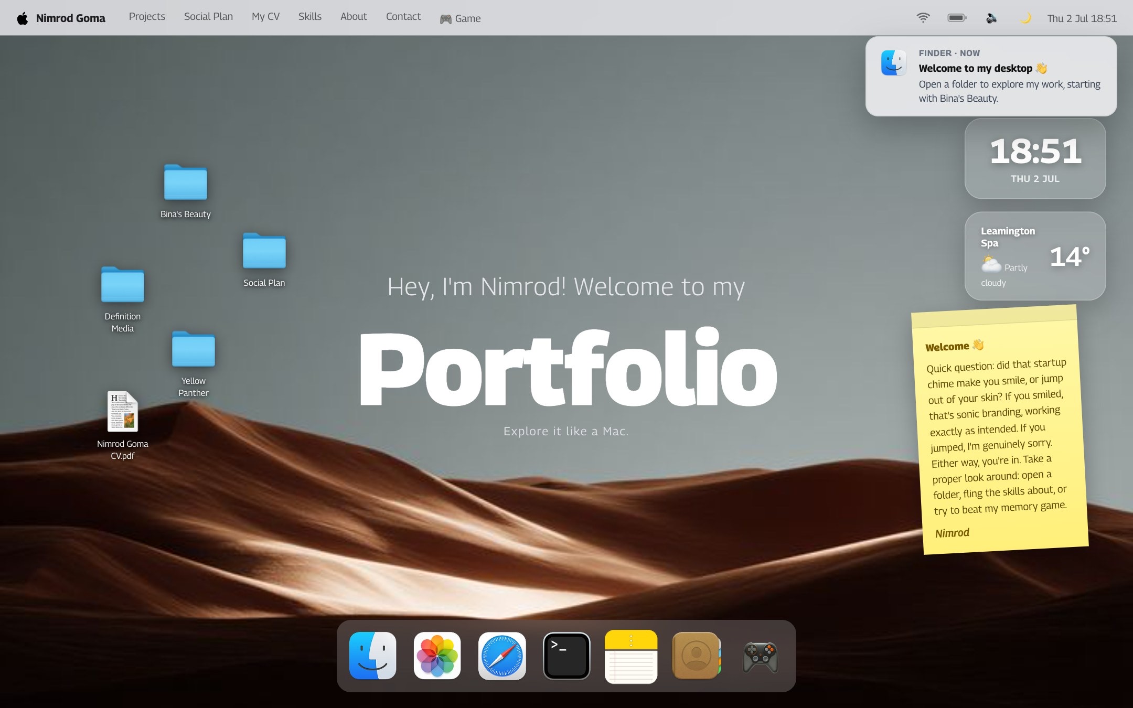Click the 'Explore it like a Mac.' tagline

pyautogui.click(x=566, y=431)
